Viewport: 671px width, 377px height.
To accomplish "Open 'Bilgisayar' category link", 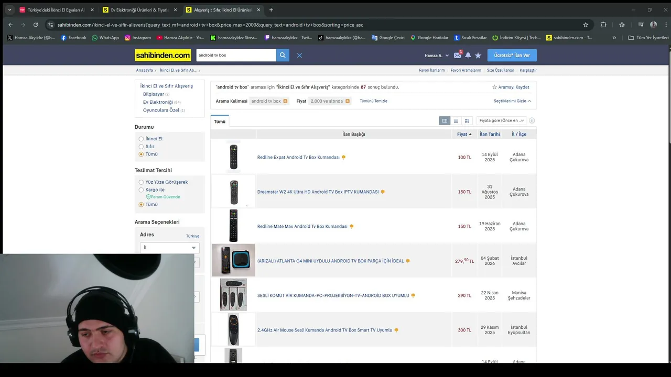I will pyautogui.click(x=154, y=94).
